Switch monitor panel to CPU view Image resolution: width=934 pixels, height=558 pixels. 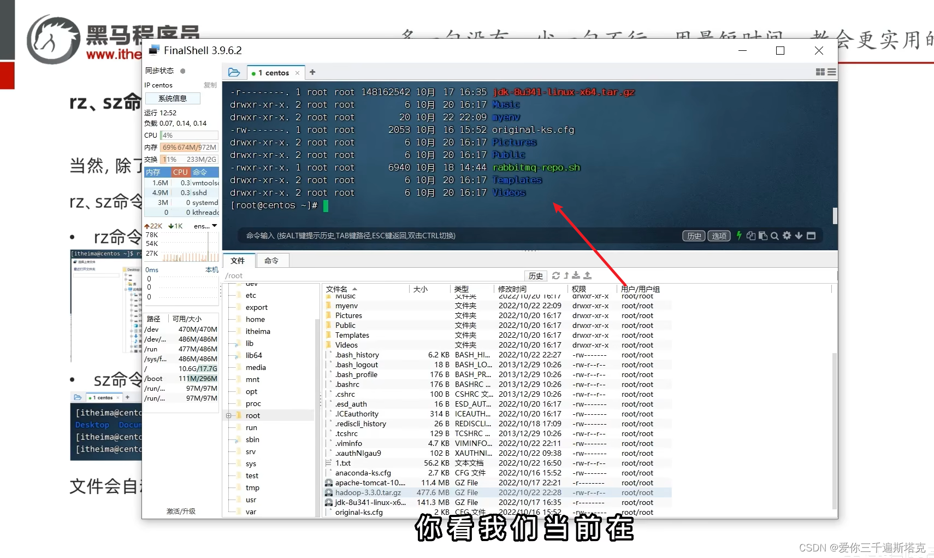180,172
